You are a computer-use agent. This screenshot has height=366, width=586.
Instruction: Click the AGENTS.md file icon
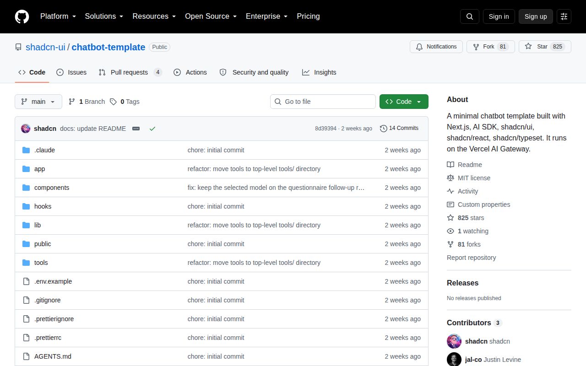(26, 356)
